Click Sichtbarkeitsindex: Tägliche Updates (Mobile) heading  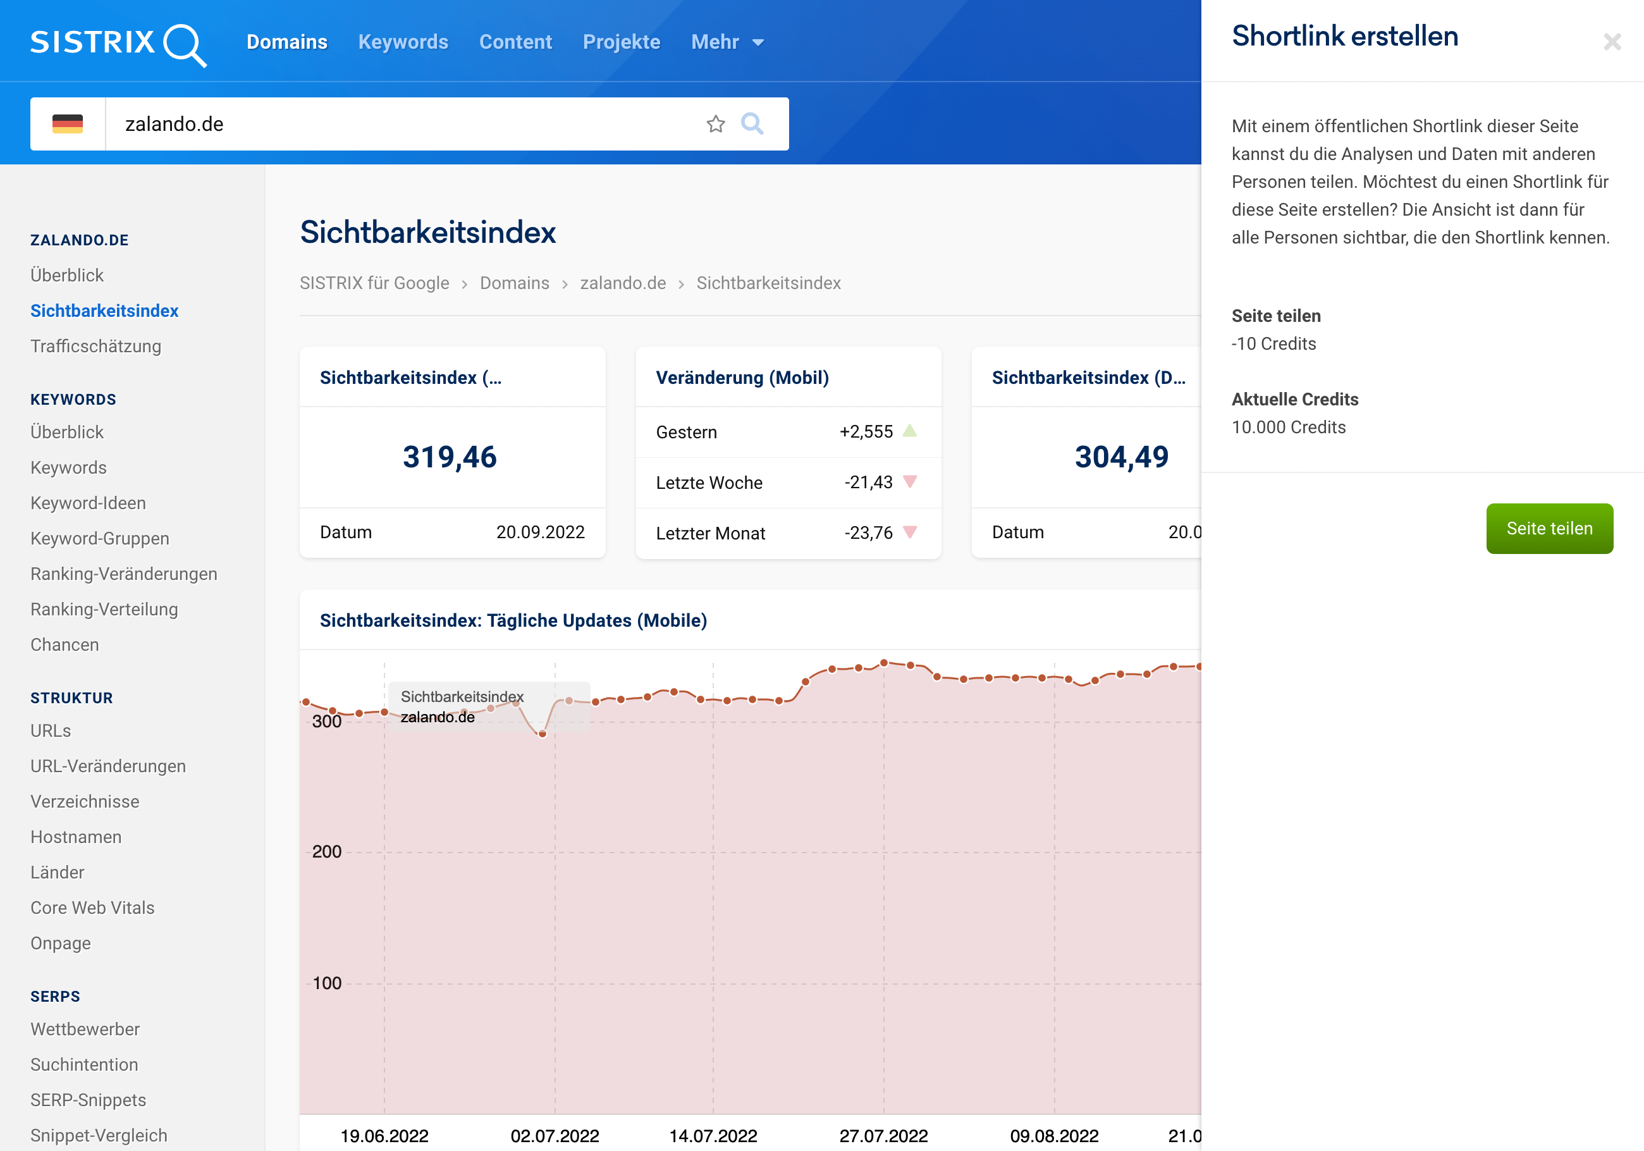tap(513, 620)
